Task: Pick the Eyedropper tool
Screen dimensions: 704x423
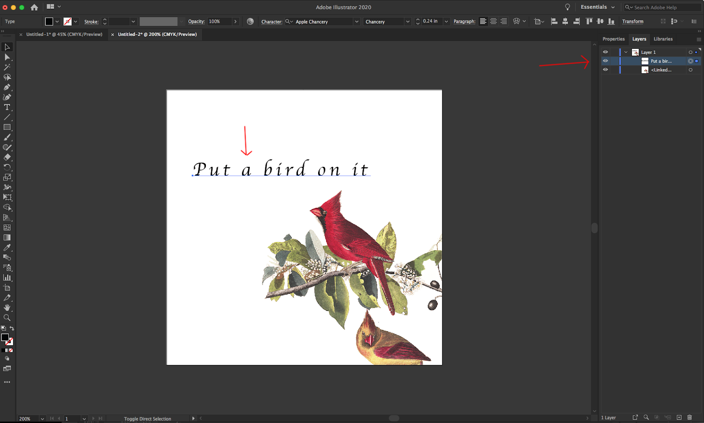Action: pos(7,247)
